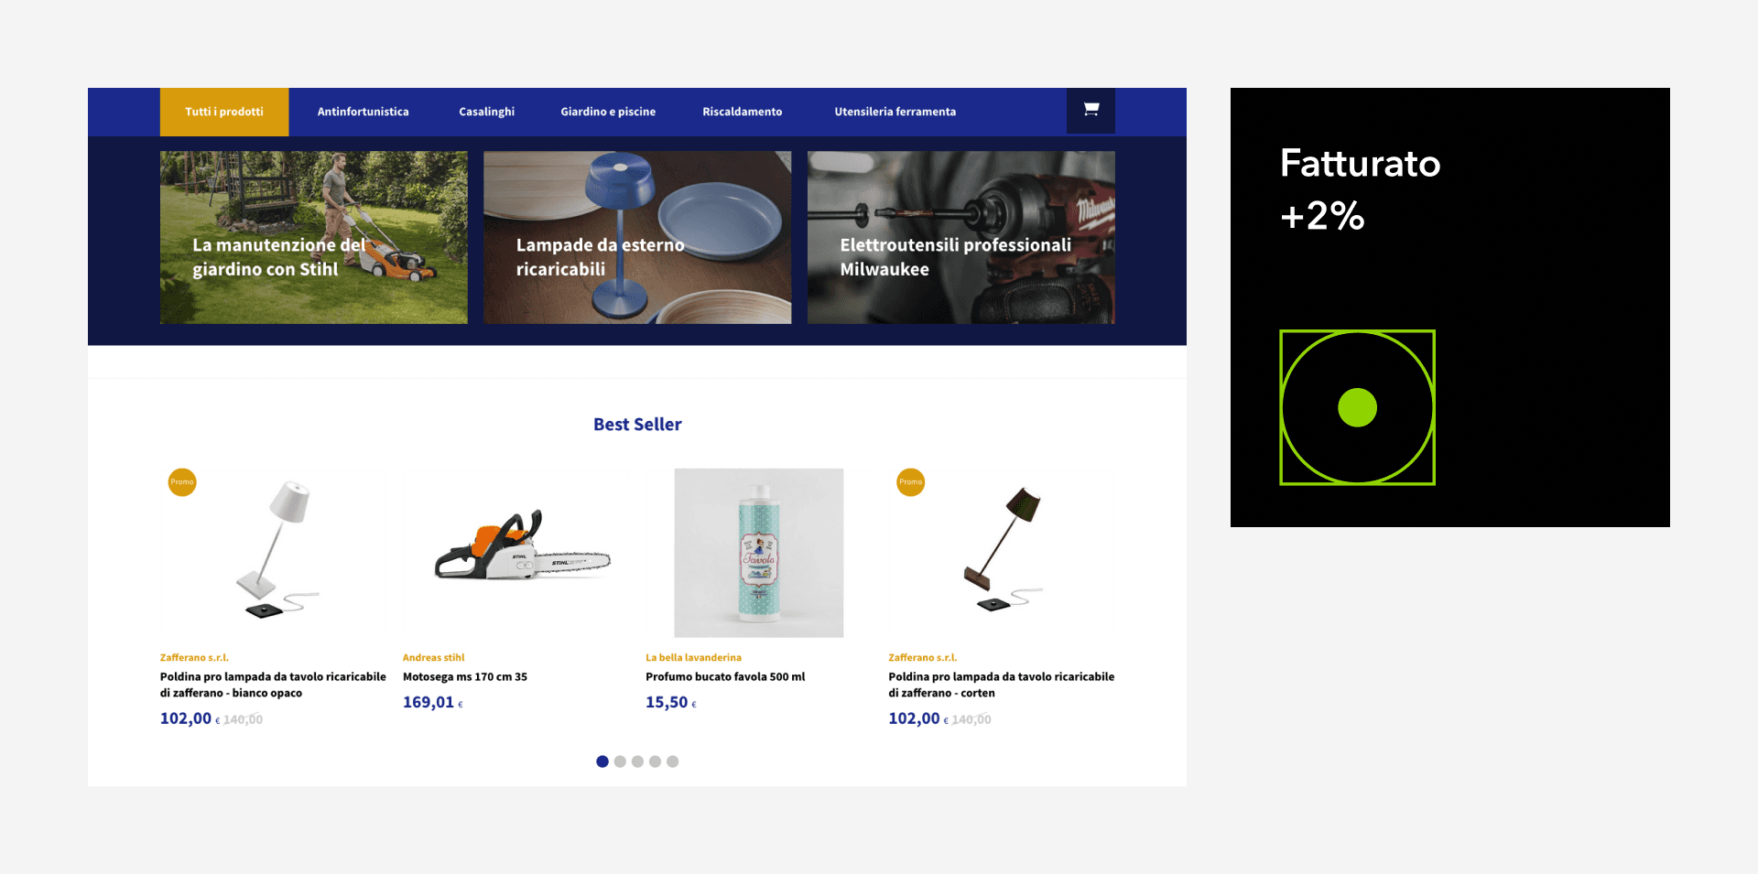
Task: Select the first carousel pagination dot
Action: coord(602,761)
